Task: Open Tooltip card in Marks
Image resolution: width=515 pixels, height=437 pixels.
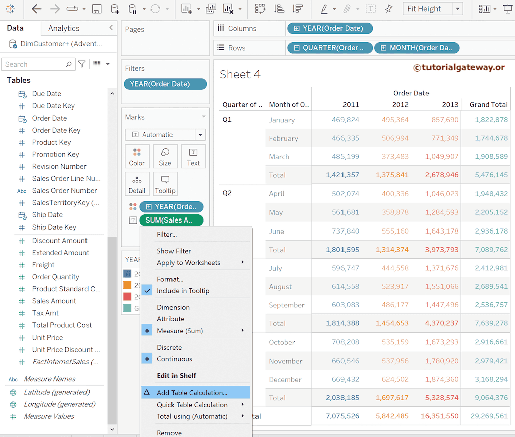Action: click(x=165, y=184)
